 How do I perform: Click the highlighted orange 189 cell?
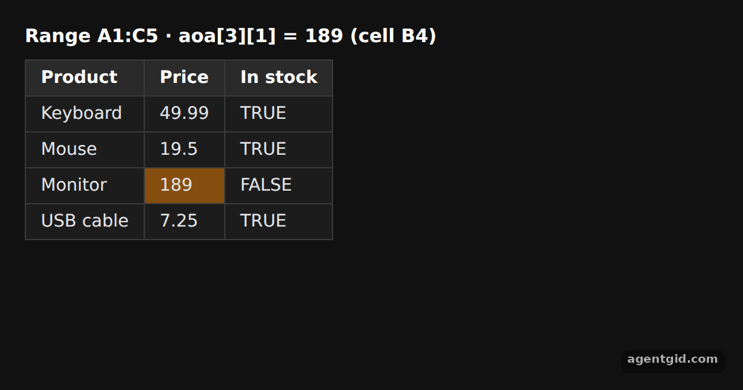tap(185, 186)
